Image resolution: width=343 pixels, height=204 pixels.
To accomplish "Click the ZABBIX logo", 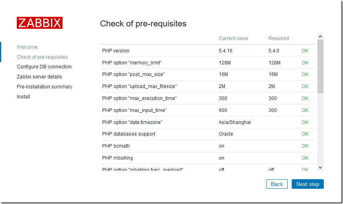I will (39, 22).
